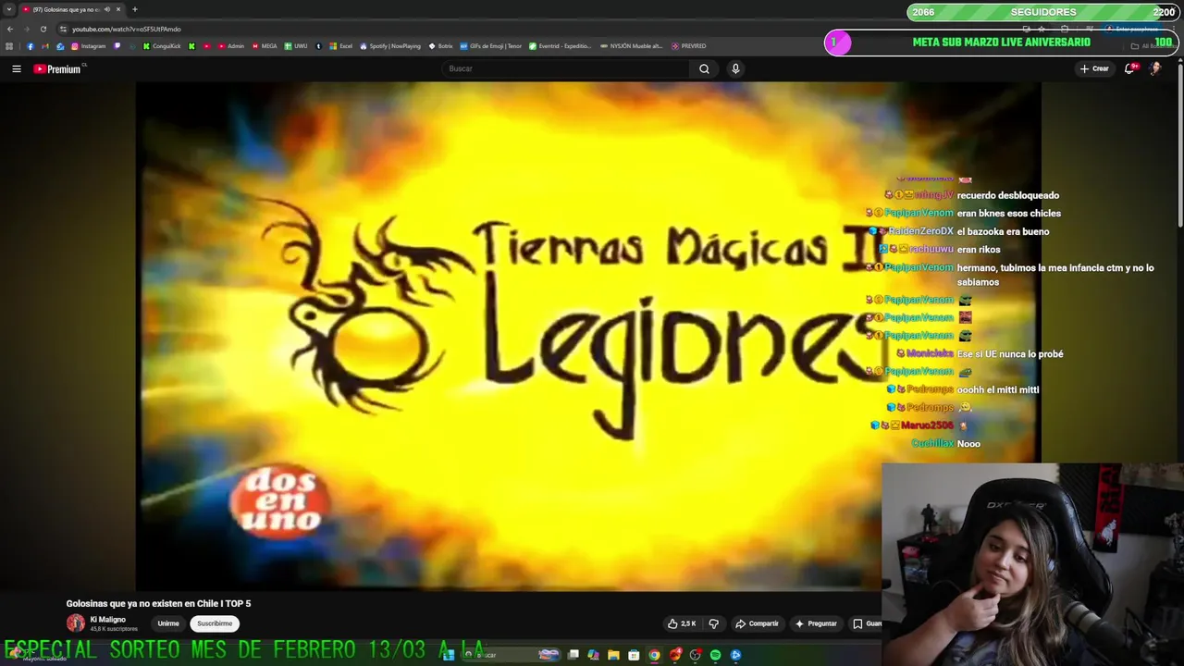Open Ki Maligno channel avatar
The width and height of the screenshot is (1184, 666).
tap(75, 623)
